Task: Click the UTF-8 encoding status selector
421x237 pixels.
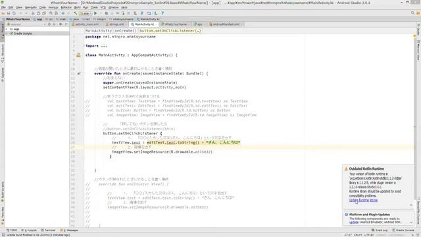Action: (x=368, y=235)
